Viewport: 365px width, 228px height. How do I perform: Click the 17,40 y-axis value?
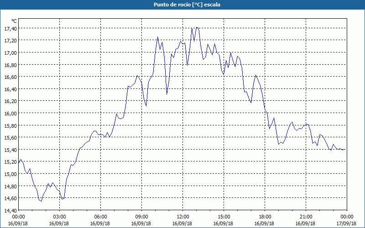[x=10, y=28]
